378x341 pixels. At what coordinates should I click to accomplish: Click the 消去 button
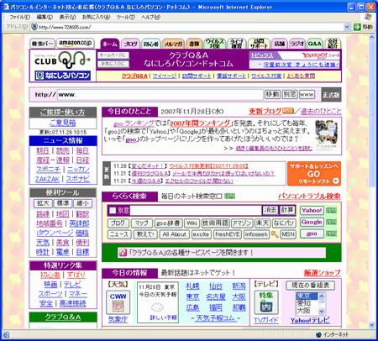point(270,210)
